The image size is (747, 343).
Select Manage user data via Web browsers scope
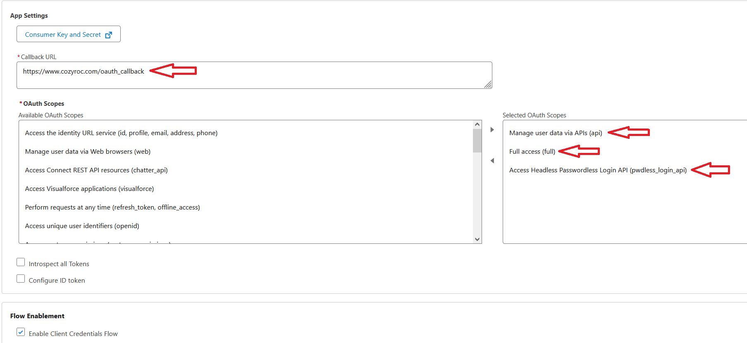[88, 152]
